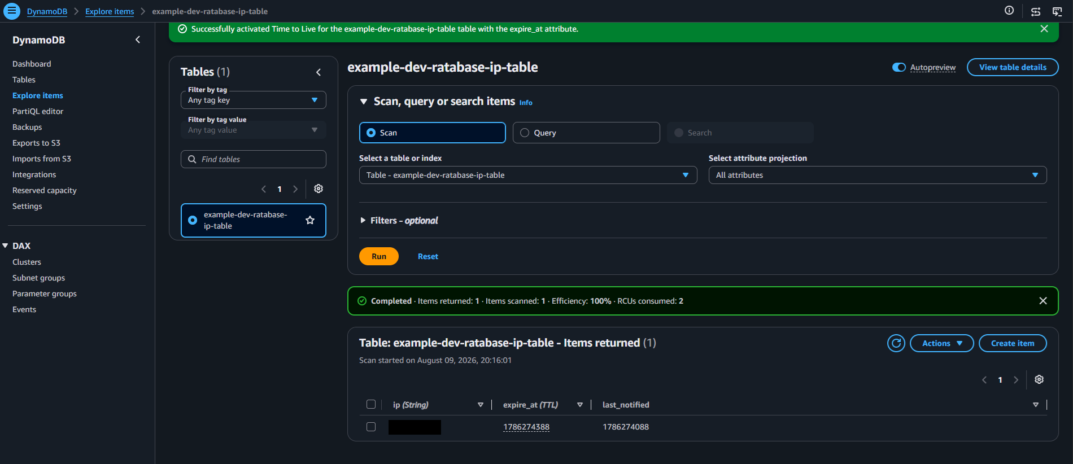
Task: Open Integrations in side navigation
Action: pyautogui.click(x=34, y=174)
